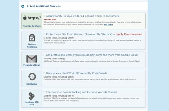The width and height of the screenshot is (169, 111).
Task: Expand the Add Additional Services heading
Action: 44,6
